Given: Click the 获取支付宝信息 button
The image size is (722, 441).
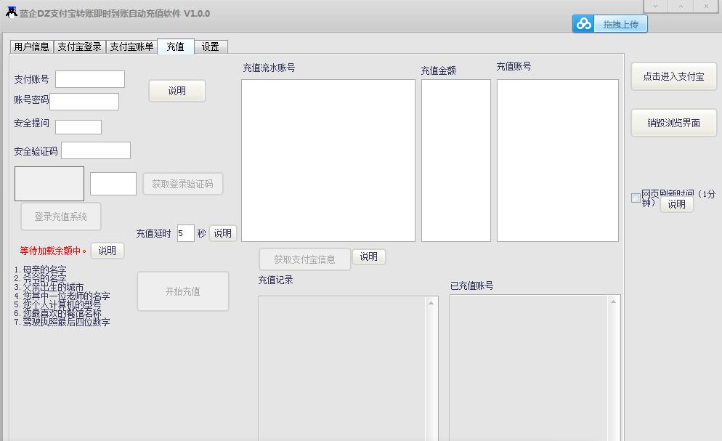Looking at the screenshot, I should [x=305, y=259].
